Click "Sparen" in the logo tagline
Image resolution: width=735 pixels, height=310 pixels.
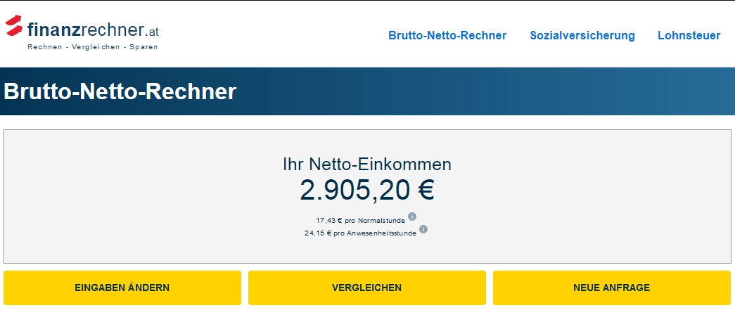[x=144, y=47]
